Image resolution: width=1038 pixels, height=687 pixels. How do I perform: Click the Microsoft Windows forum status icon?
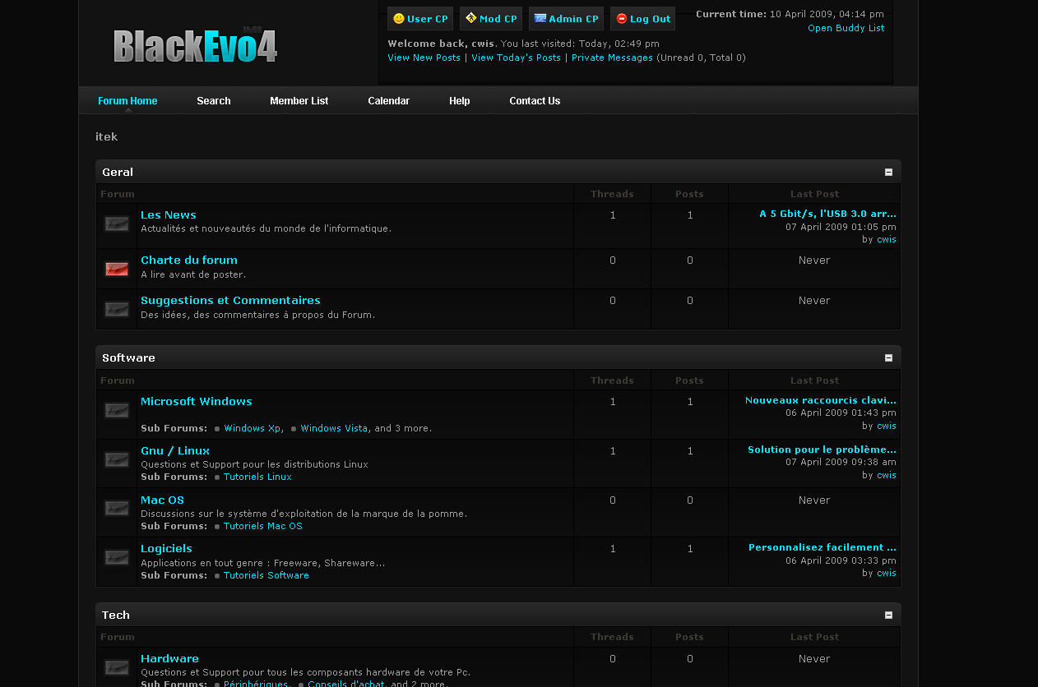[x=117, y=411]
